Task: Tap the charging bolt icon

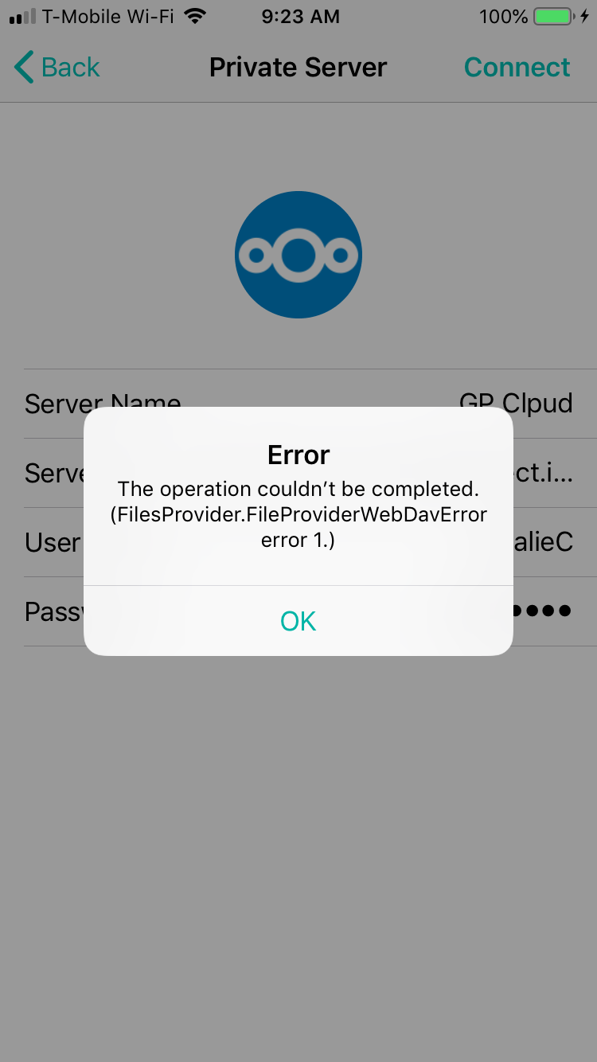Action: pos(585,16)
